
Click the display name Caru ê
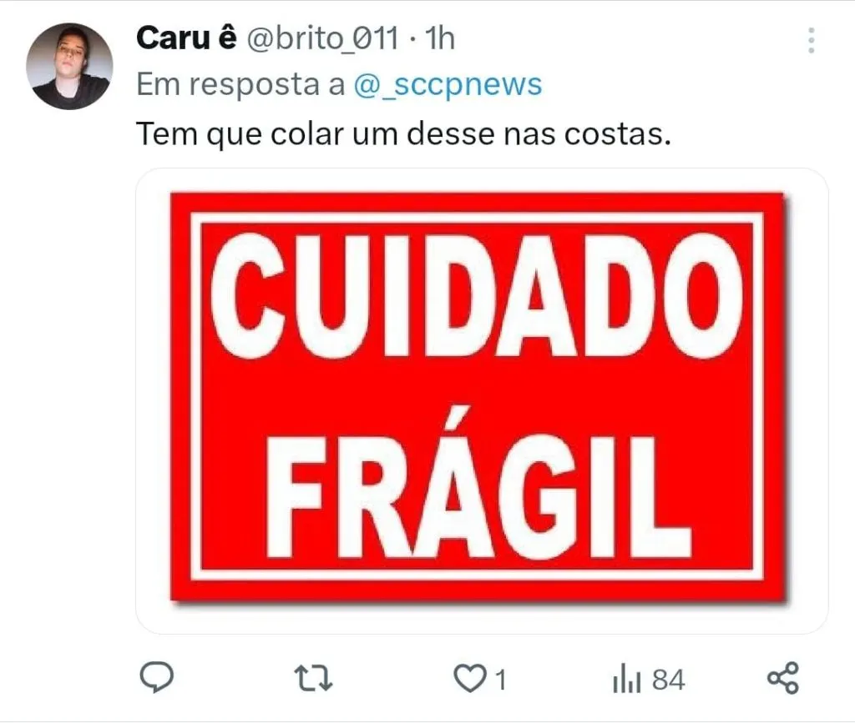point(186,38)
